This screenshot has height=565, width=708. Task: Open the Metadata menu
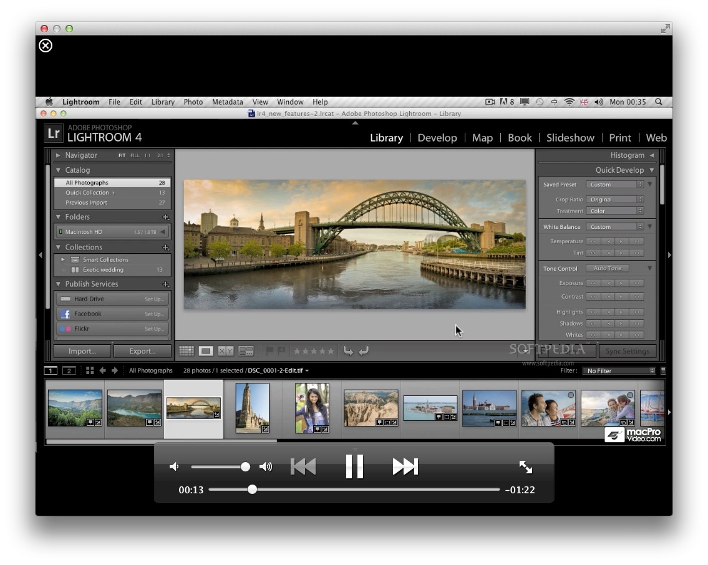click(228, 102)
